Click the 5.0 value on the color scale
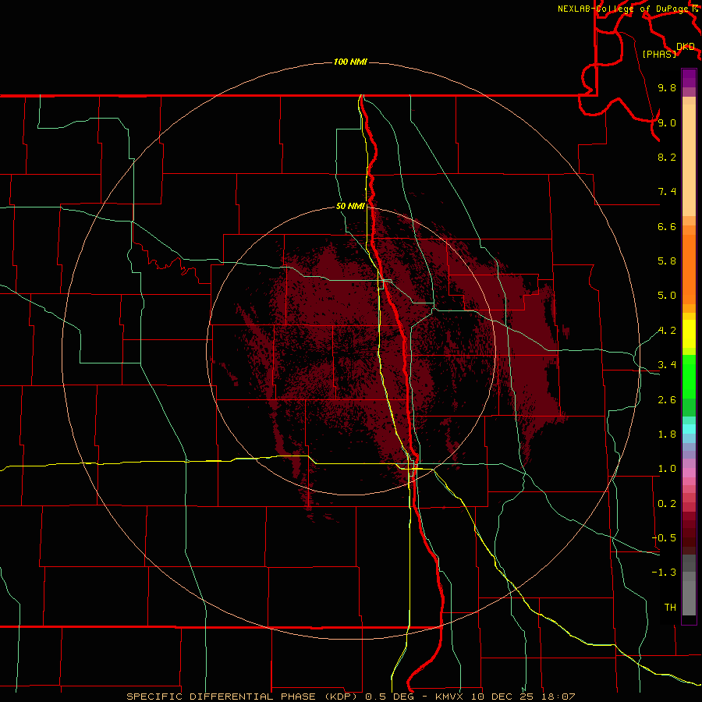Image resolution: width=702 pixels, height=702 pixels. (667, 296)
